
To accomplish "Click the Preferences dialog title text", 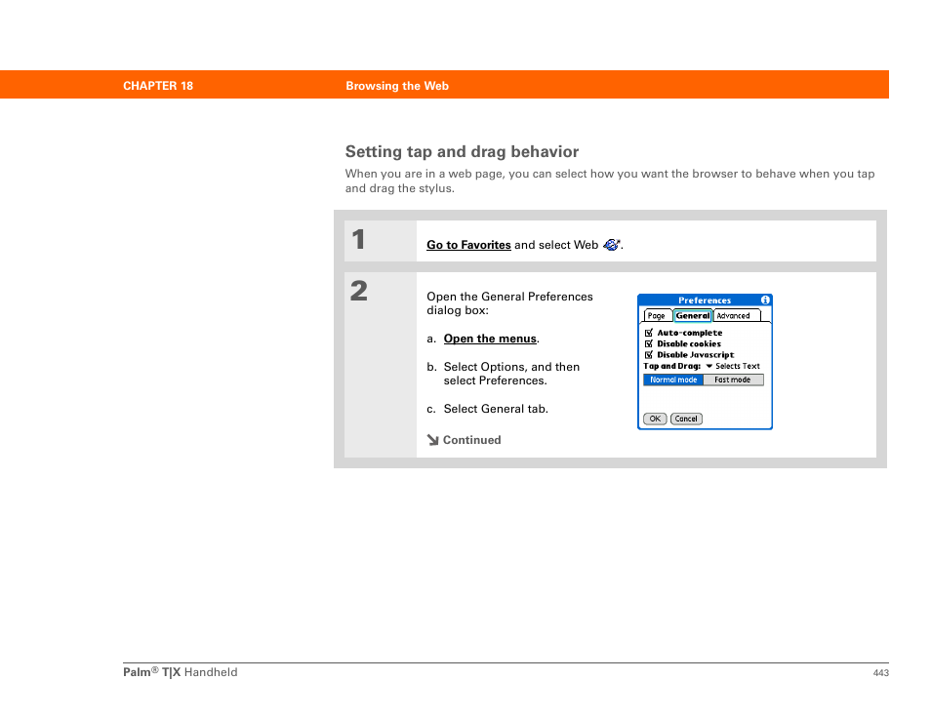I will pos(705,300).
